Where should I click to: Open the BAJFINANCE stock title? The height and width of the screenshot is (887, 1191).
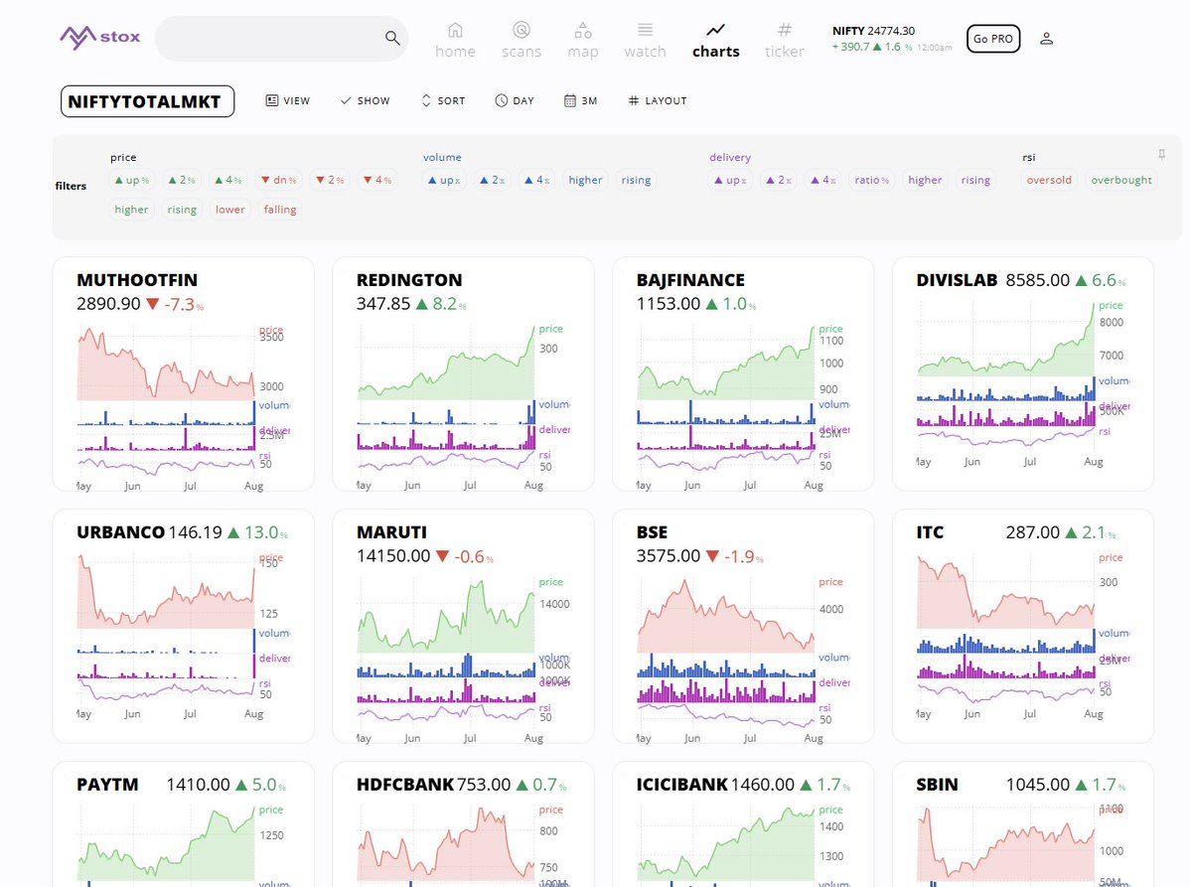[690, 280]
